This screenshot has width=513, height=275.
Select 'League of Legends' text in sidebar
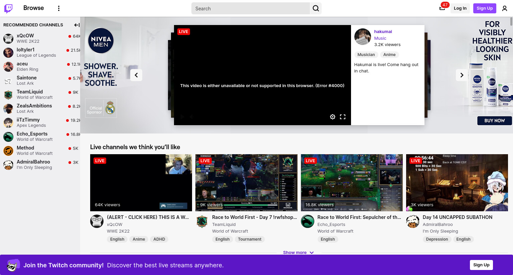[36, 55]
